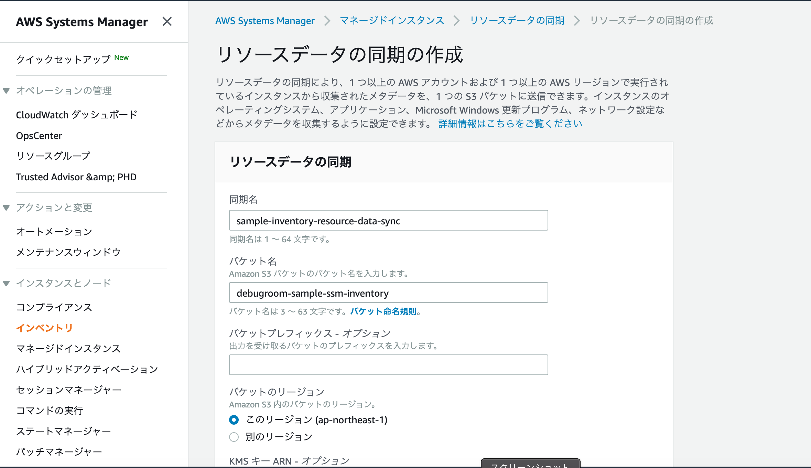This screenshot has height=468, width=811.
Task: Collapse the インスタンスとノード section
Action: tap(6, 284)
